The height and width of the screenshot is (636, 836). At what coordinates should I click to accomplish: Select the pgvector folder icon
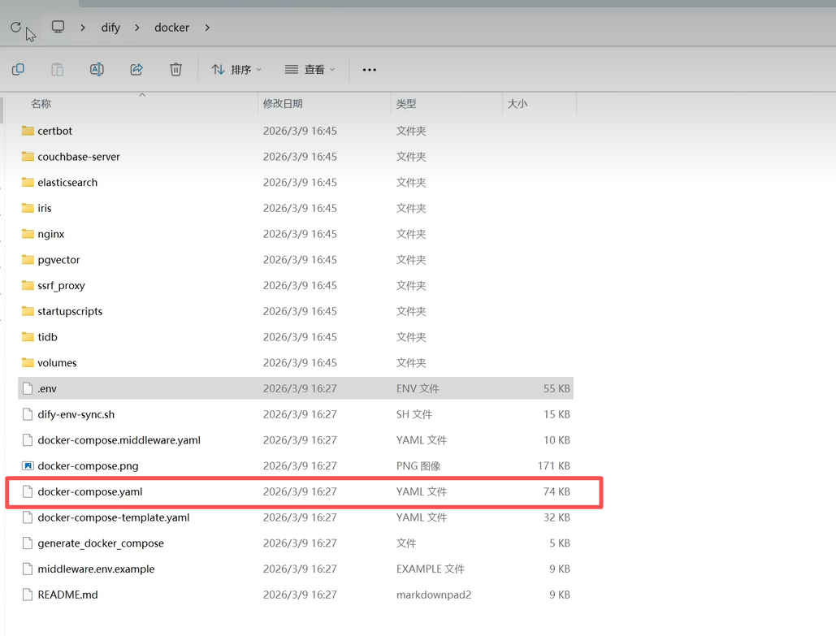pos(28,260)
